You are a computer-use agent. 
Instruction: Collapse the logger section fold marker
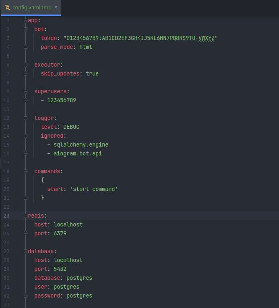coord(25,118)
